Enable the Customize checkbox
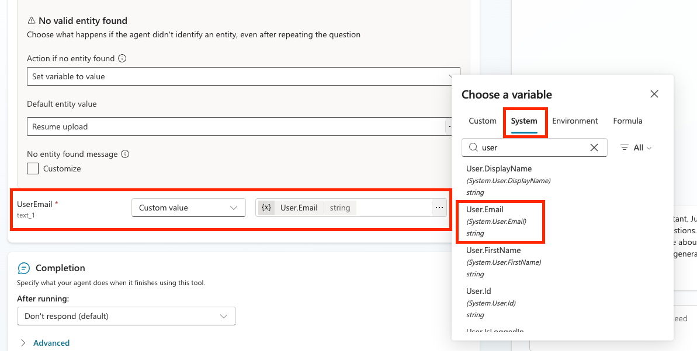 coord(33,169)
